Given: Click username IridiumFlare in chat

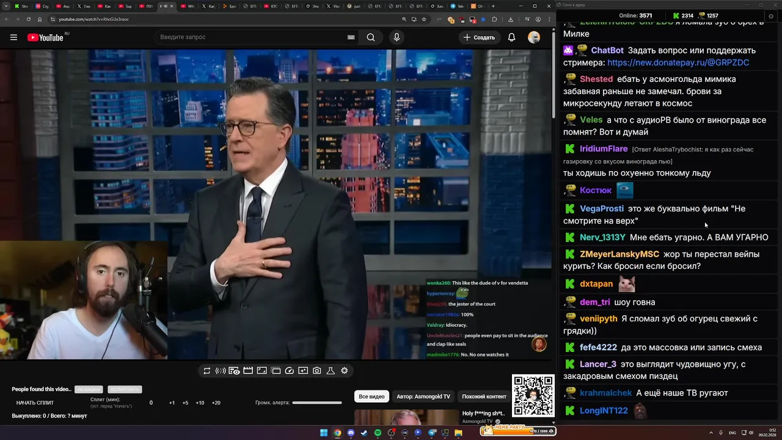Looking at the screenshot, I should coord(604,148).
